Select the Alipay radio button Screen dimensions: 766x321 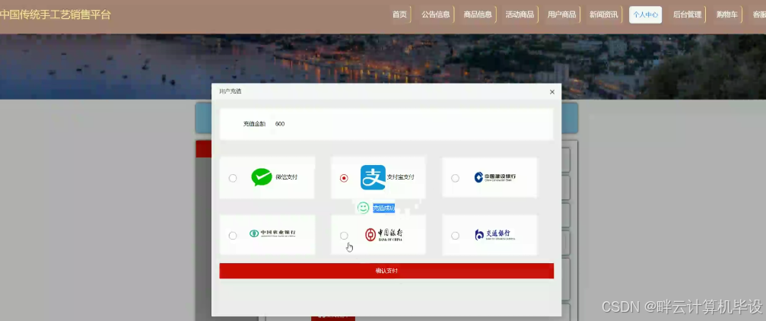coord(344,178)
